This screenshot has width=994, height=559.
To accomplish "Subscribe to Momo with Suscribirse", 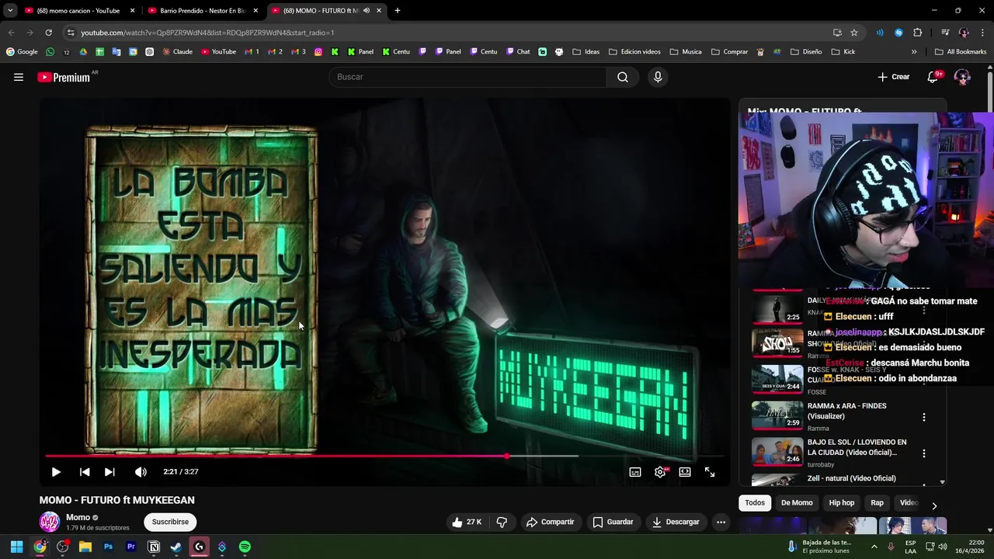I will click(170, 522).
